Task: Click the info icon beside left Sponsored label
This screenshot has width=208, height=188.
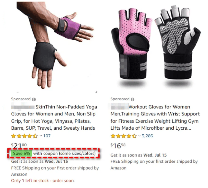Action: (x=34, y=99)
